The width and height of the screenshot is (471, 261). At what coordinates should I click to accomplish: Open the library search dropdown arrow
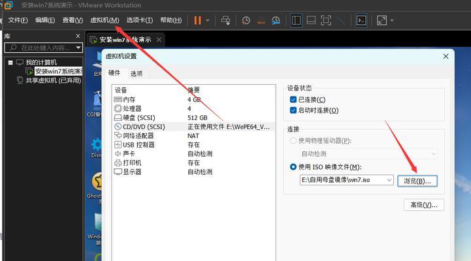click(78, 48)
